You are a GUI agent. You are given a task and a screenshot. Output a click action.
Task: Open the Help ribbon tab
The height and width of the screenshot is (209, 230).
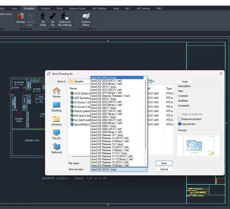click(x=116, y=9)
